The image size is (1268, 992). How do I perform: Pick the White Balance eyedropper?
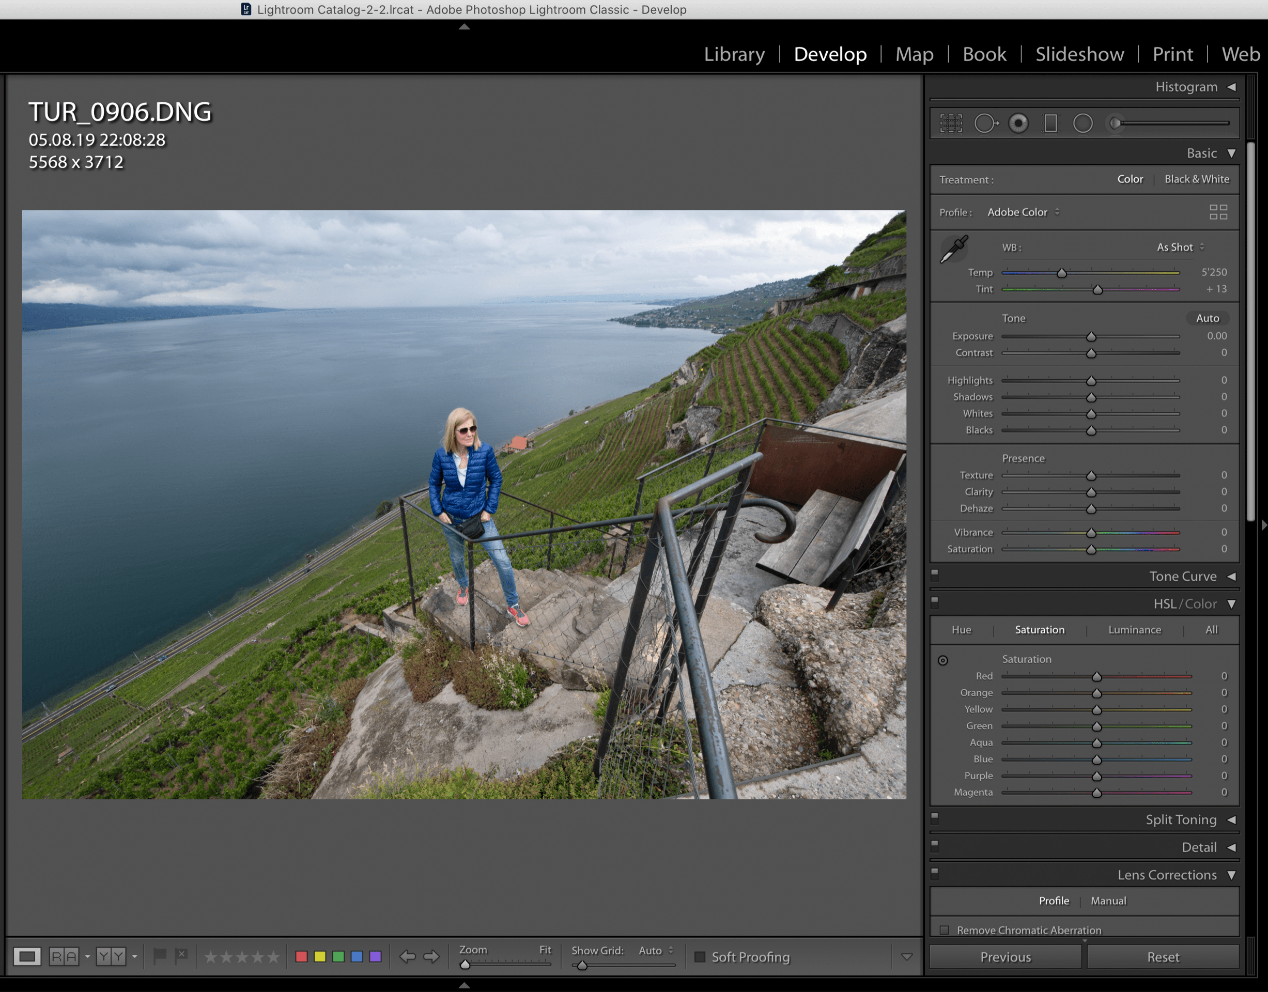click(x=954, y=249)
